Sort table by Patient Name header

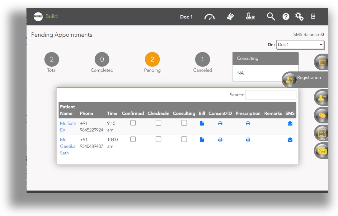point(68,110)
